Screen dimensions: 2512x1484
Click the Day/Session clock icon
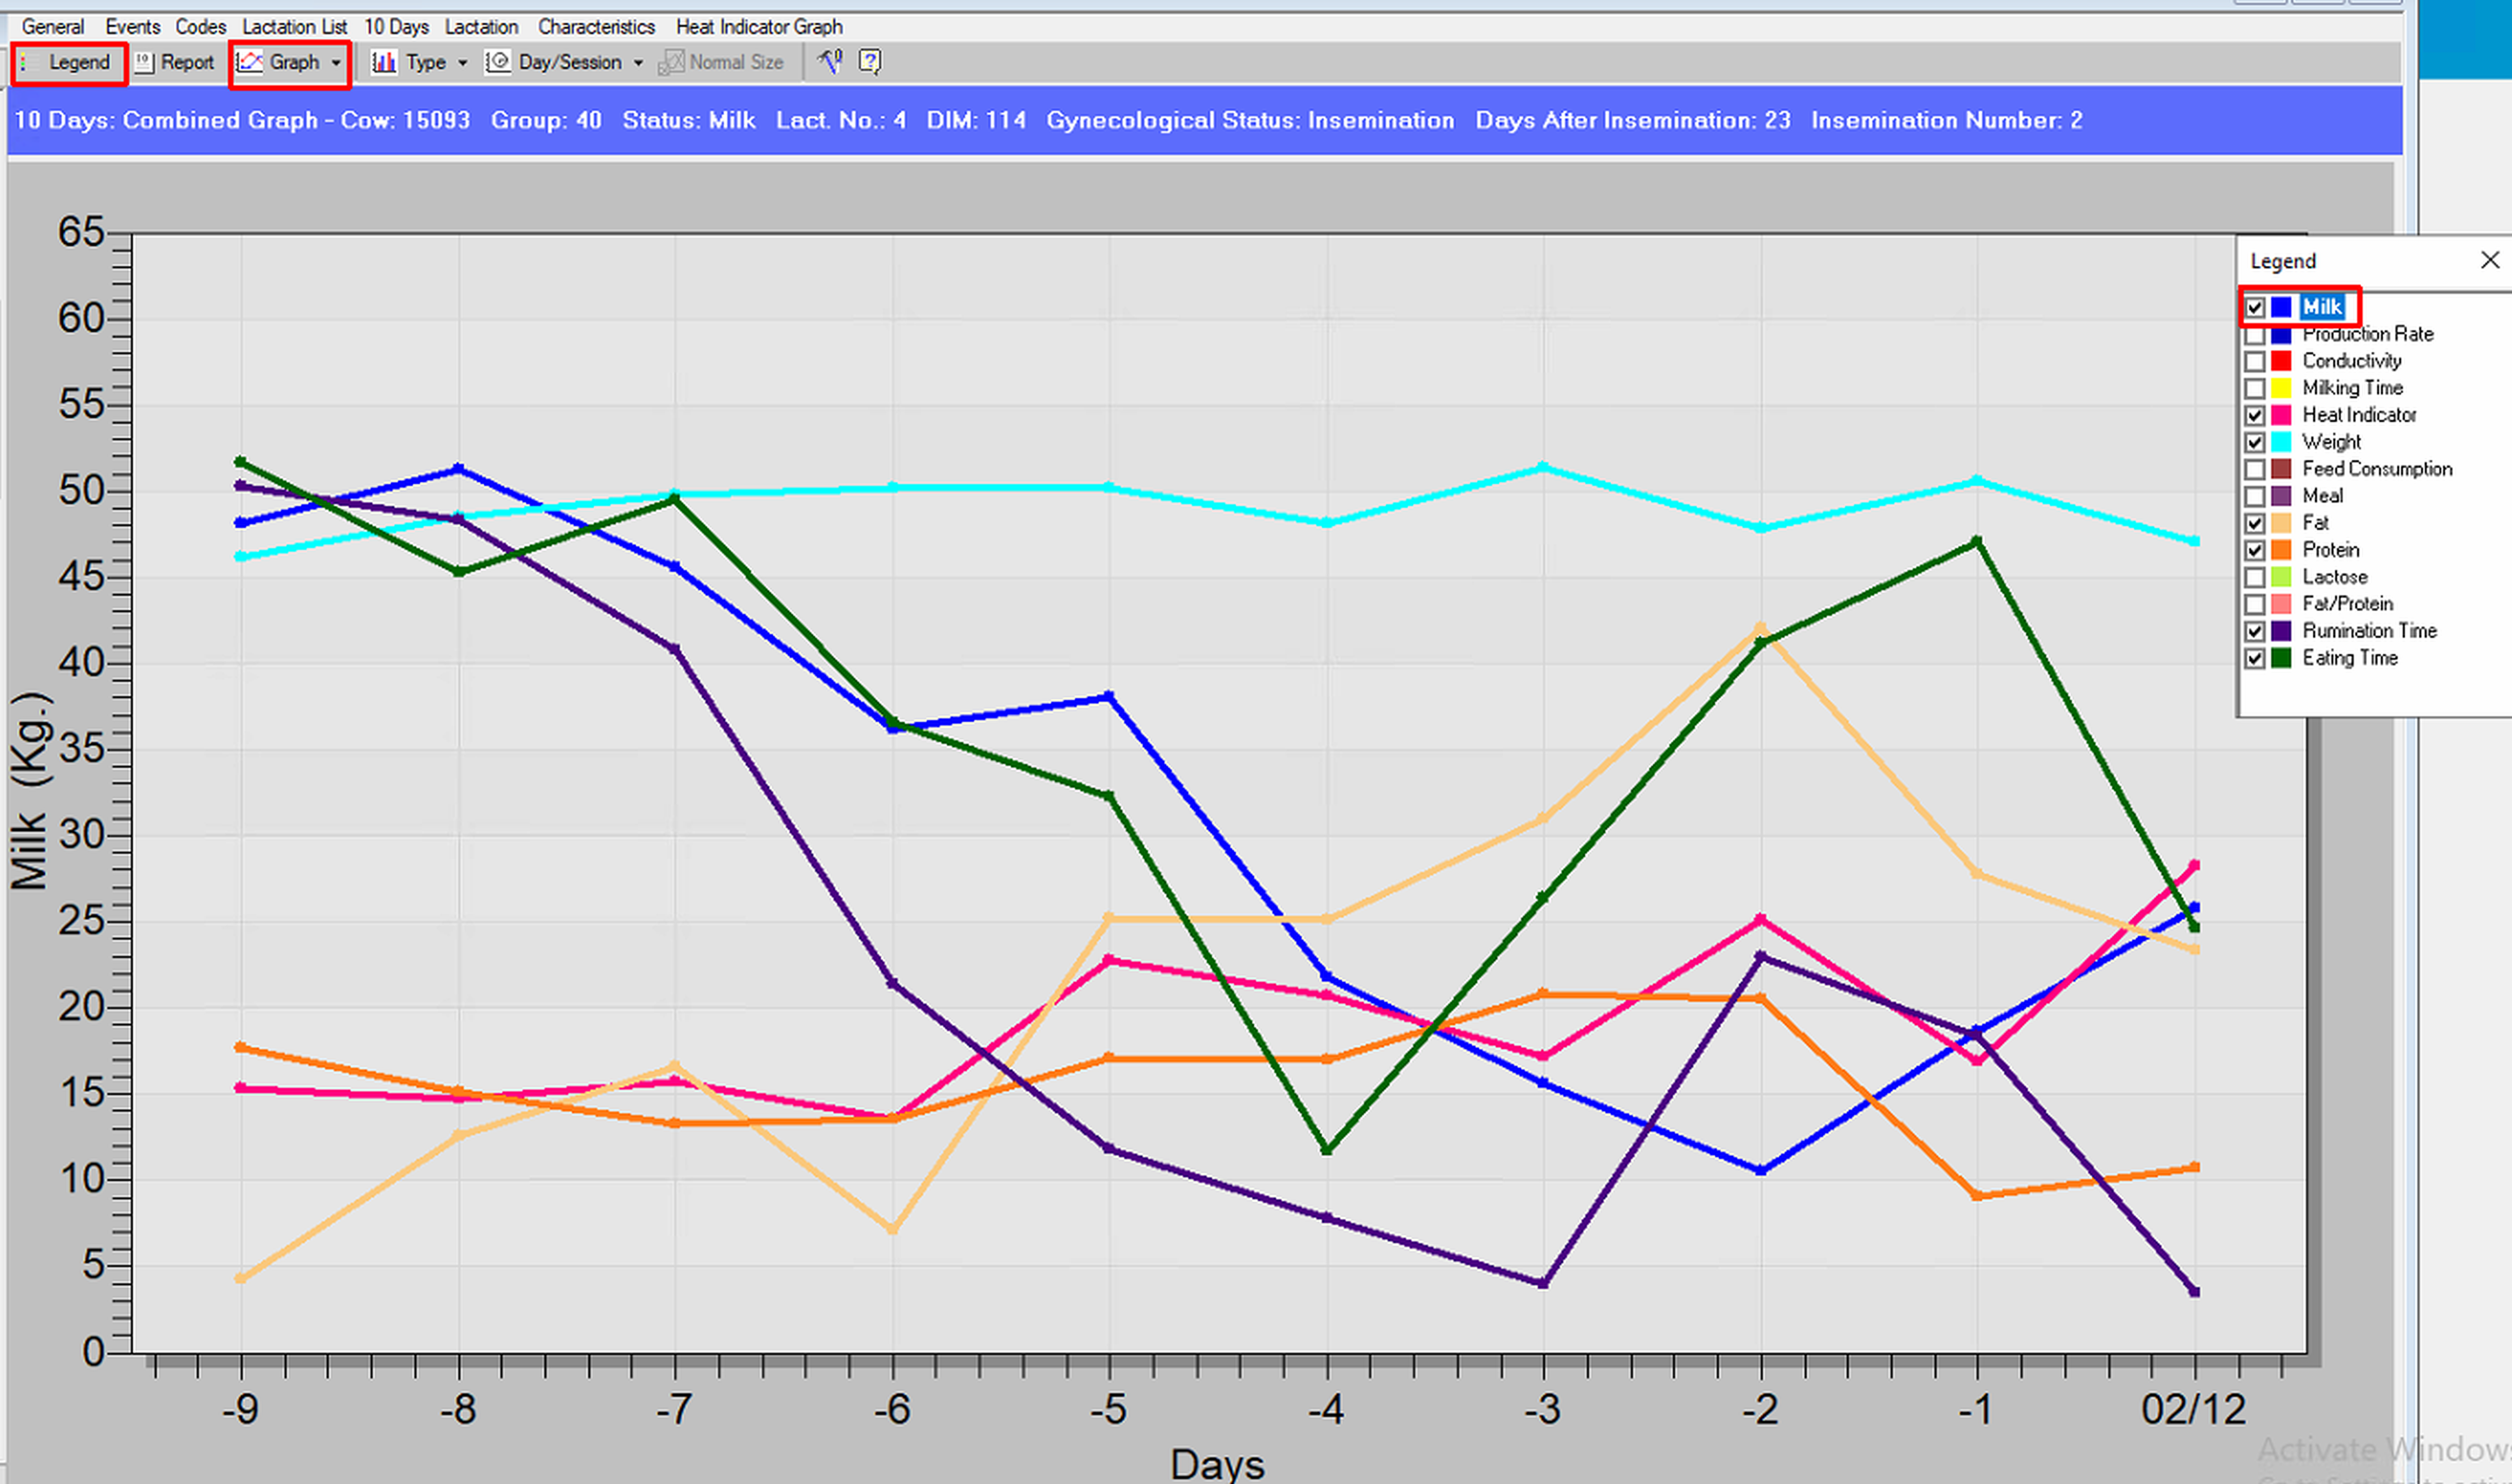[x=497, y=63]
